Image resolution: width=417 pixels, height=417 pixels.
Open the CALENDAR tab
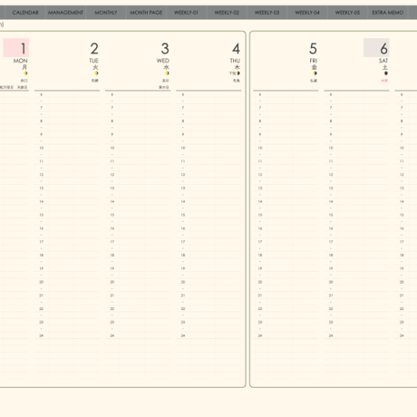[25, 13]
